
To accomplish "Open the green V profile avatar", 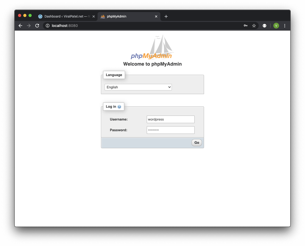I will pos(276,26).
